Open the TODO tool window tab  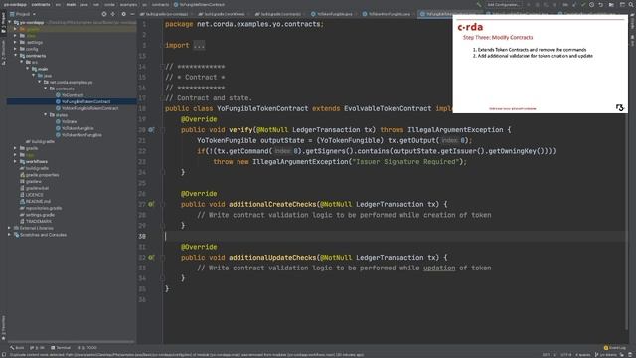tap(87, 348)
